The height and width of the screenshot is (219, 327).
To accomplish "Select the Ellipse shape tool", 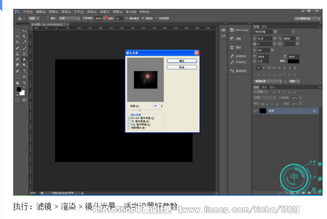I will pyautogui.click(x=25, y=77).
